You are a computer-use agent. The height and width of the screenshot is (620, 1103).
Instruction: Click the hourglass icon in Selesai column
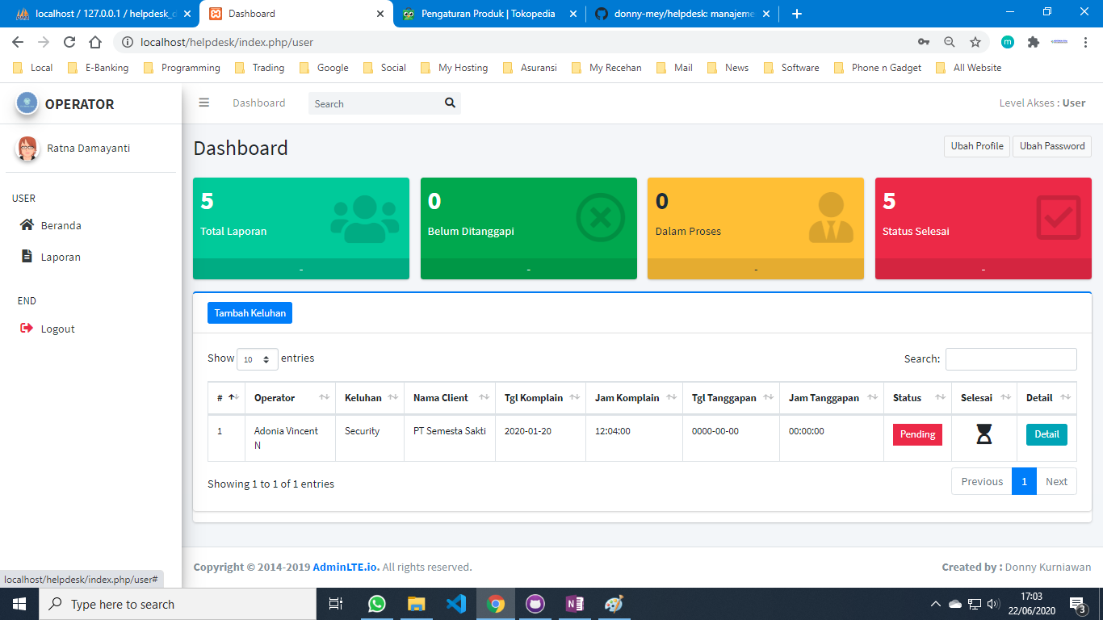983,434
